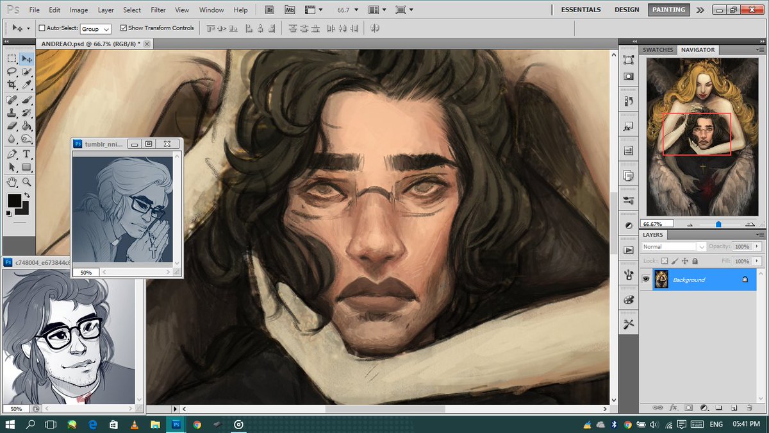
Task: Open the Tool Presets panel icon
Action: 629,324
